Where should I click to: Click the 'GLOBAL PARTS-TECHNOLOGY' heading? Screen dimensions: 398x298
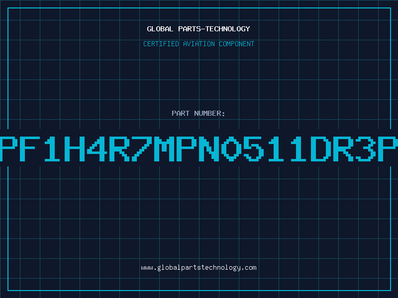[199, 29]
